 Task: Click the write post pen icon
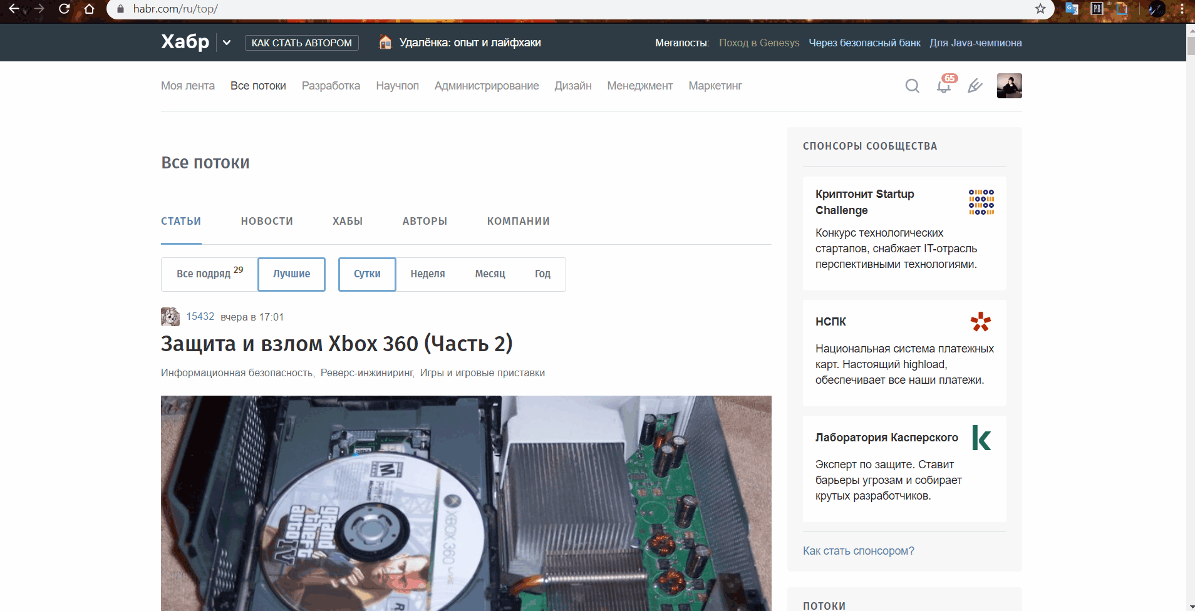975,86
